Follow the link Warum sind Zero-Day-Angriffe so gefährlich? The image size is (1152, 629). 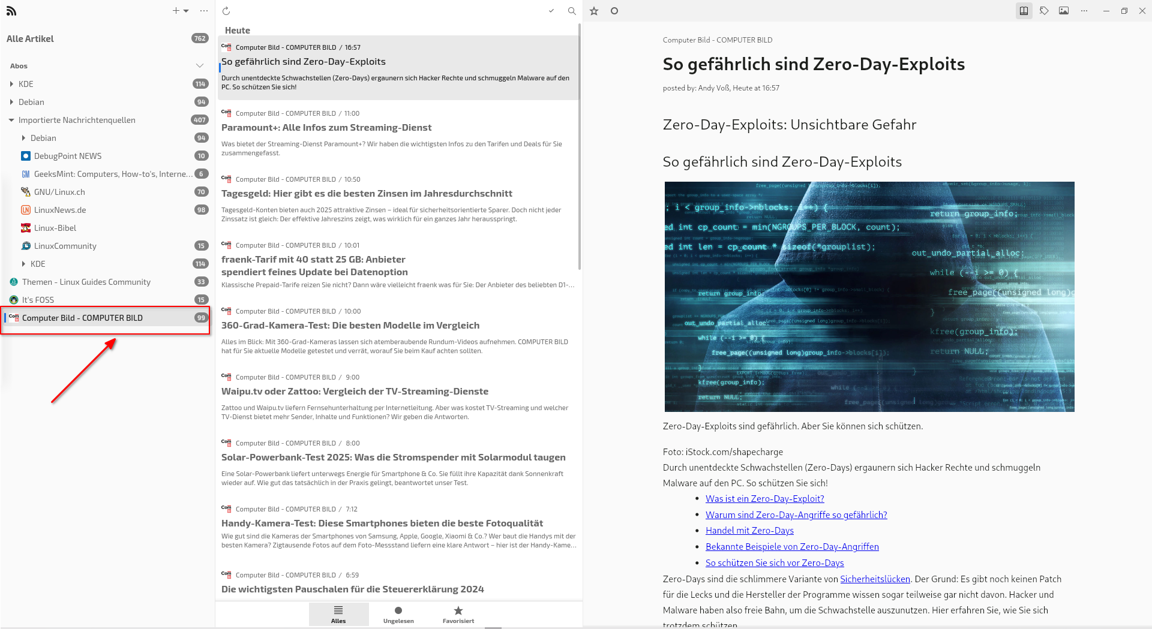point(796,515)
